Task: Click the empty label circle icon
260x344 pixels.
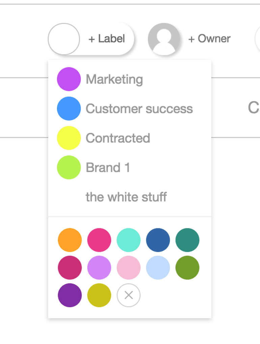Action: [64, 39]
